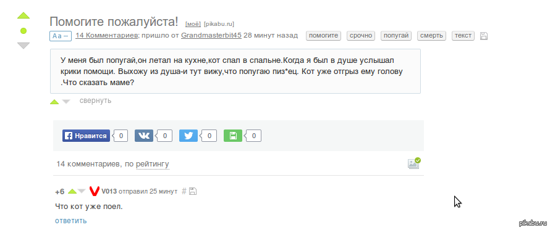The image size is (550, 230).
Task: Click the post text block about the parrot
Action: (x=235, y=71)
